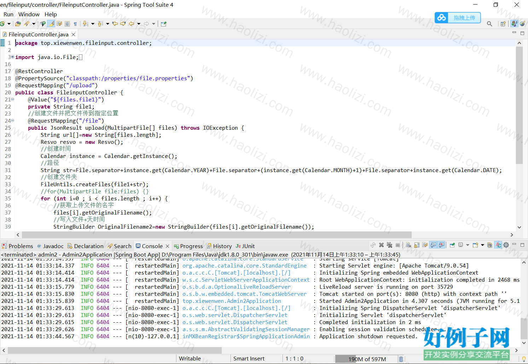Click console horizontal scrollbar thumb

[115, 350]
